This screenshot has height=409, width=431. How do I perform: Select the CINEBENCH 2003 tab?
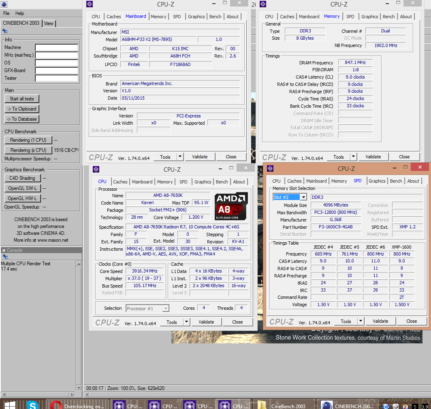[21, 23]
